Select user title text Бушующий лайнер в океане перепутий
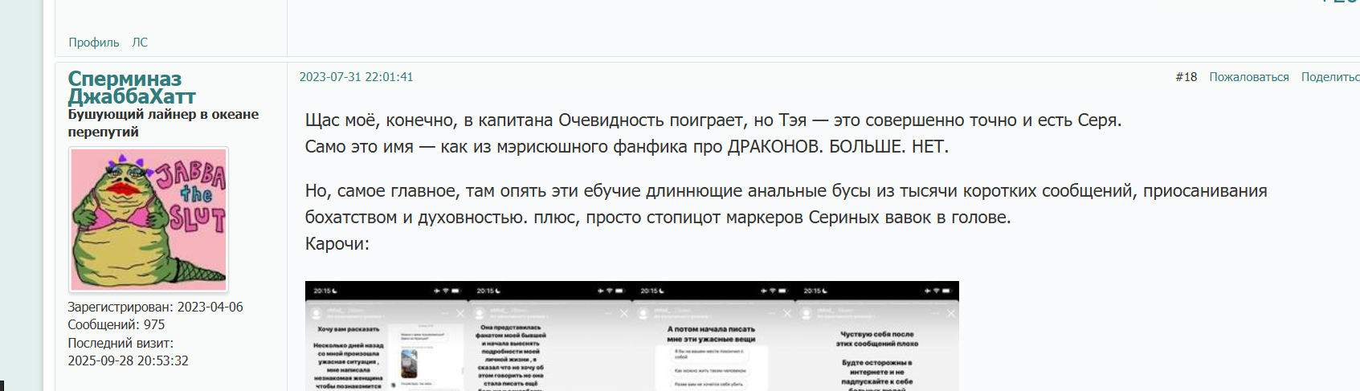 coord(163,123)
